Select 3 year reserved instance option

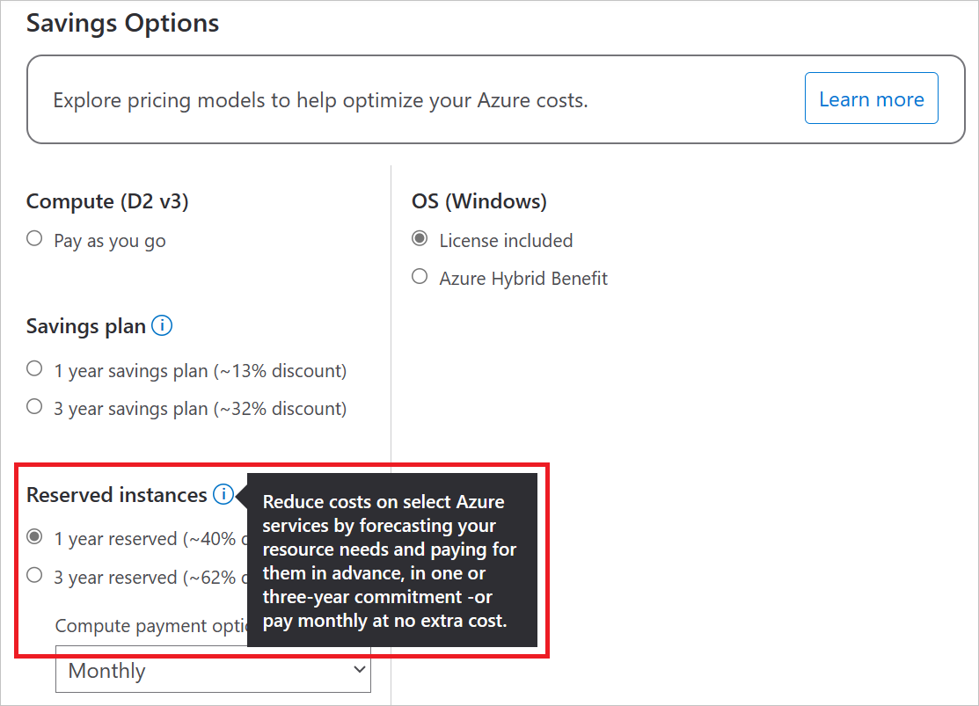coord(33,574)
